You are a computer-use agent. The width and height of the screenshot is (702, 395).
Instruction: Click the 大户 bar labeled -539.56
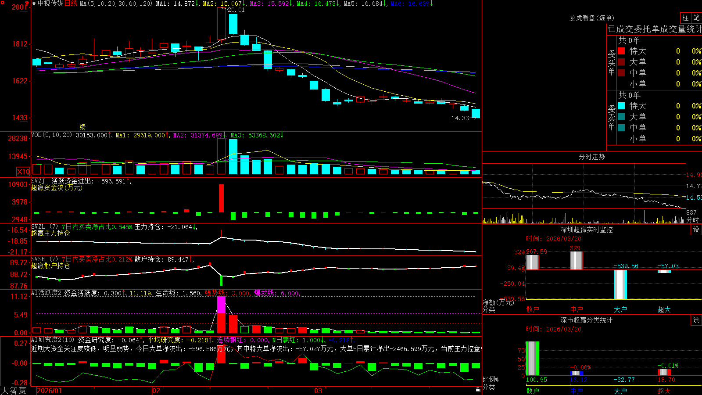pos(620,284)
